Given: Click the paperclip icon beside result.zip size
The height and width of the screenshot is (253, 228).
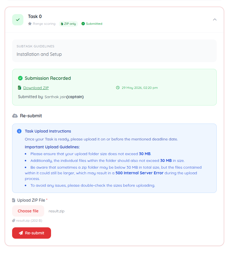Looking at the screenshot, I should click(x=14, y=221).
